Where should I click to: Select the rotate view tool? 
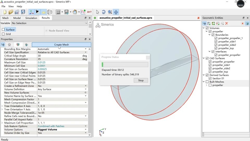pos(104,12)
